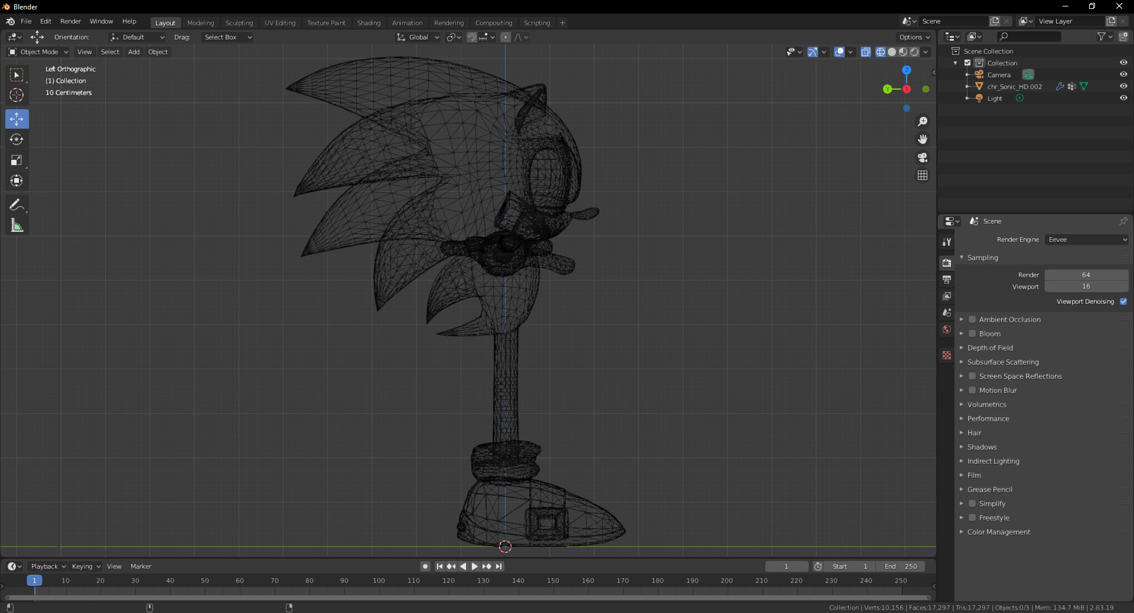Enable the Ambient Occlusion checkbox
Screen dimensions: 1134x613
[972, 319]
